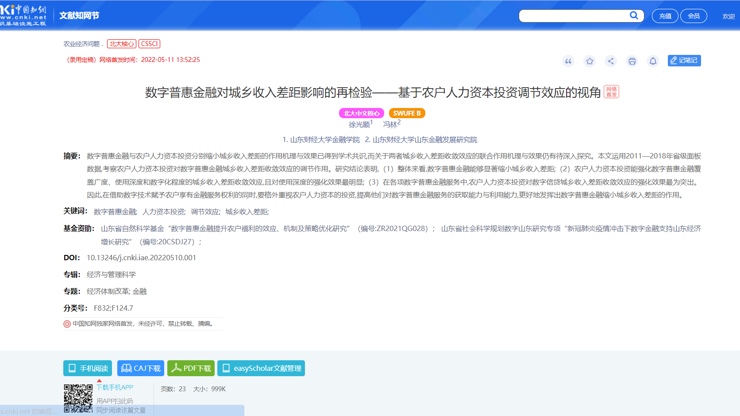Click the CSSCI tag

click(150, 44)
